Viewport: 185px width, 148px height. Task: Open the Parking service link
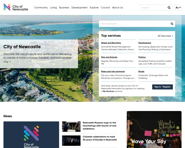coord(142,57)
